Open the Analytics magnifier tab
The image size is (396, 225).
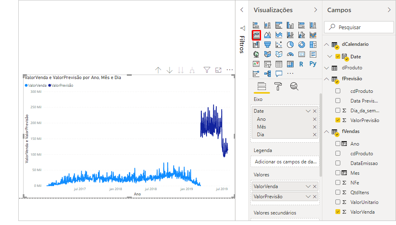(294, 86)
